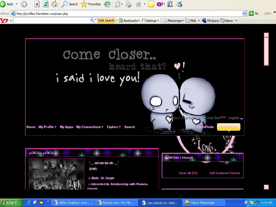Go back with the Back button
276x207 pixels.
point(7,4)
